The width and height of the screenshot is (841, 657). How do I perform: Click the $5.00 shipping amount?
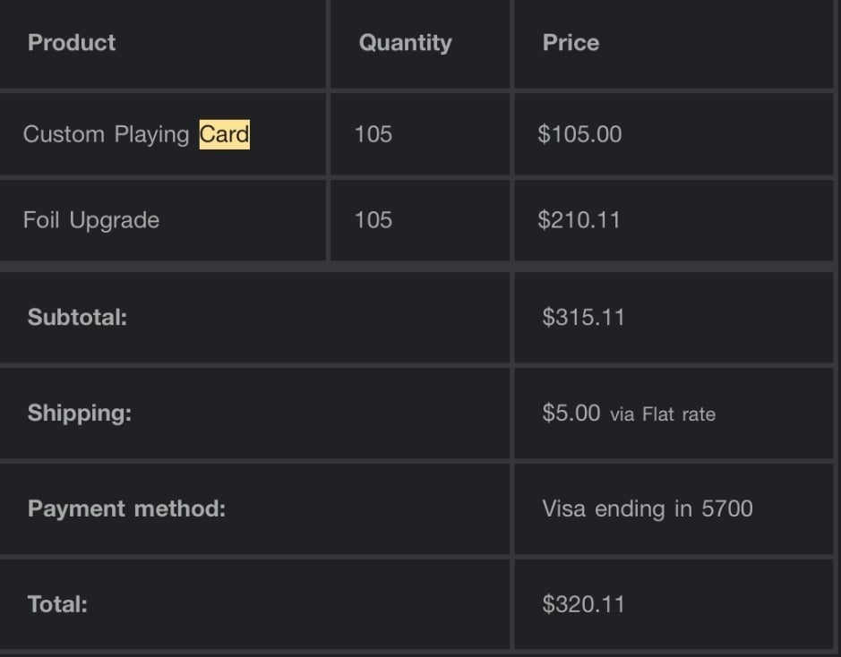(x=571, y=414)
